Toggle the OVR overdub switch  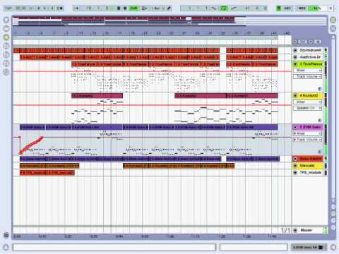(133, 8)
